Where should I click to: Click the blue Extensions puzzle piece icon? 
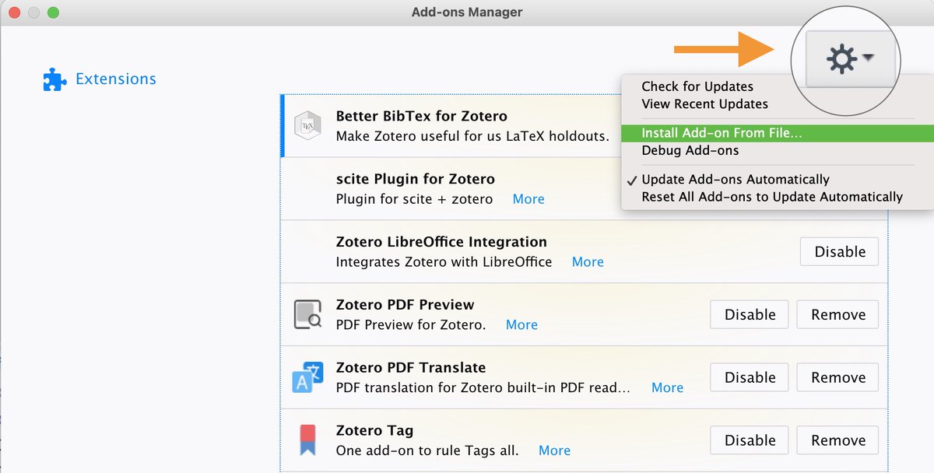54,79
